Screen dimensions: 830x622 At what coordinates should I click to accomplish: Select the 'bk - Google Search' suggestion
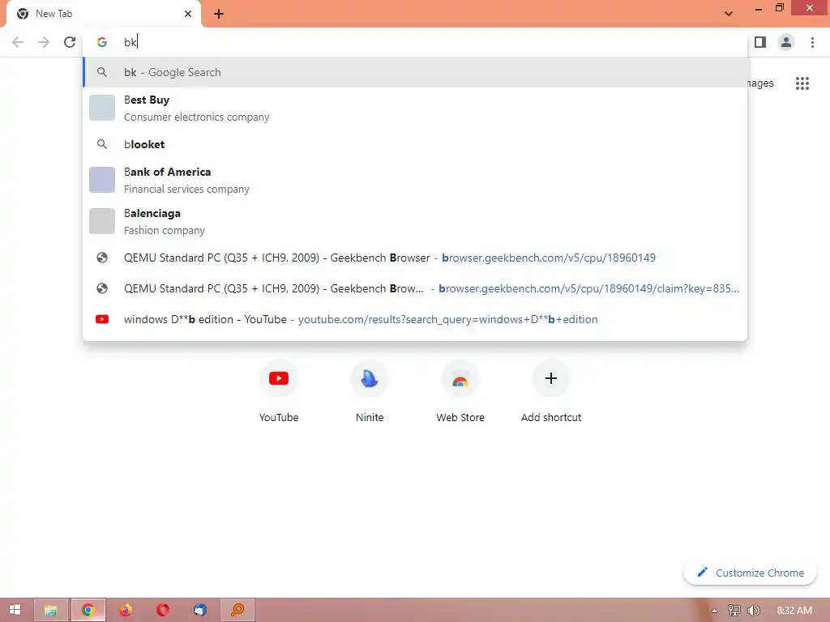click(415, 72)
